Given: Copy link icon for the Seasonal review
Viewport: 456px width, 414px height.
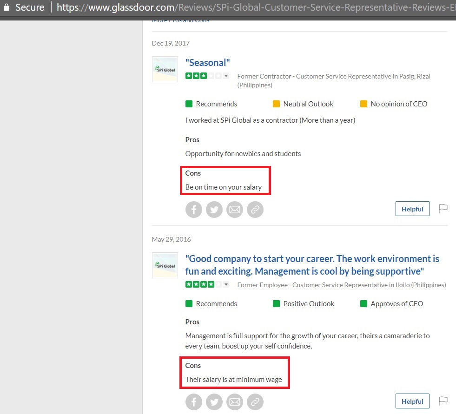Looking at the screenshot, I should click(255, 210).
